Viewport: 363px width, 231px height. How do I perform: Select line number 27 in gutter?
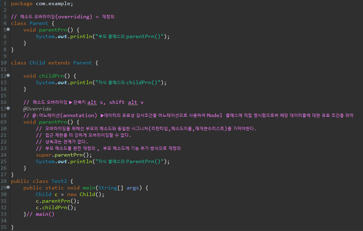(x=4, y=175)
